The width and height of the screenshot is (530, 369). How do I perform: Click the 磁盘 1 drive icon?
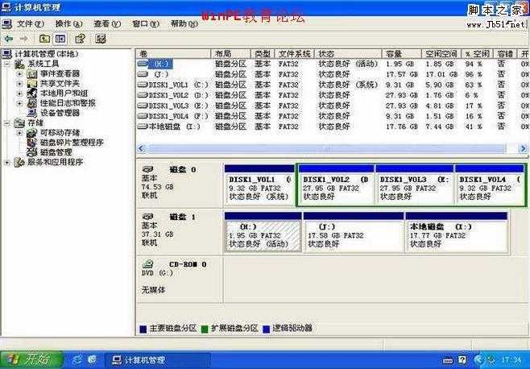click(x=148, y=217)
